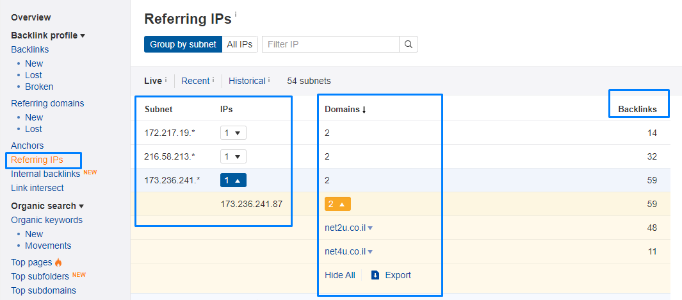Open net2u.co.il domain dropdown arrow
This screenshot has width=682, height=300.
371,228
